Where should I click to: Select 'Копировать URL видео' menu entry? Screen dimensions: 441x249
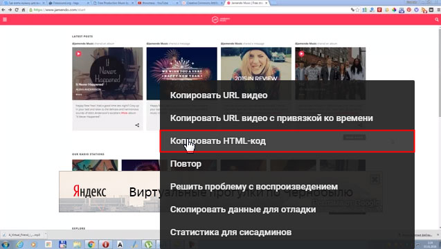(x=287, y=95)
